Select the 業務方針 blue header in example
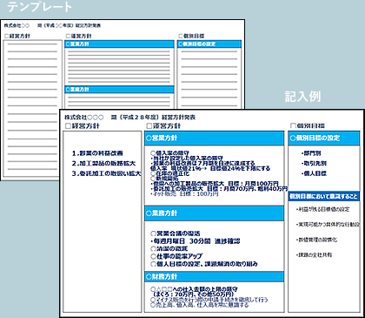Screen dimensions: 365x318 (x=215, y=213)
